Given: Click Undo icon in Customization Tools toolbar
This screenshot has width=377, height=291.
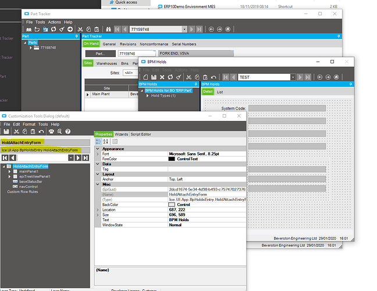Looking at the screenshot, I should point(41,132).
